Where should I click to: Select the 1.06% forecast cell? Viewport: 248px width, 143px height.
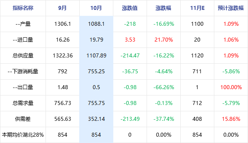pyautogui.click(x=231, y=40)
